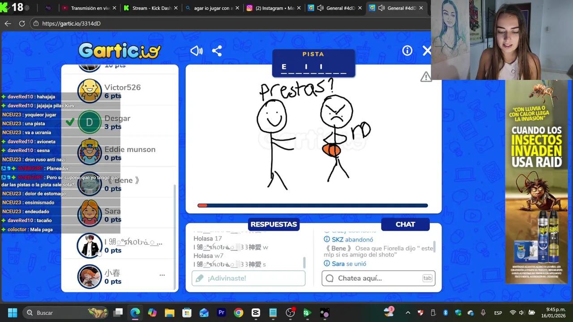Click the Raid insects advertisement banner
Image resolution: width=573 pixels, height=322 pixels.
pos(536,182)
